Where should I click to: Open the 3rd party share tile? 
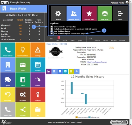[x=23, y=110]
